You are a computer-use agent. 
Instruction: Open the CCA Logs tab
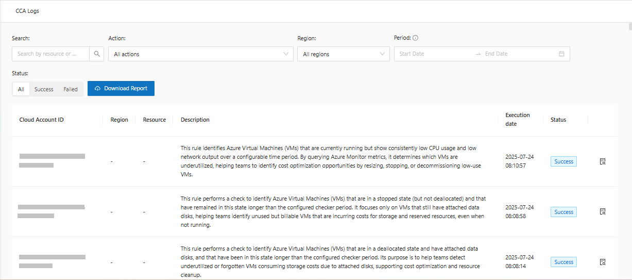point(27,11)
